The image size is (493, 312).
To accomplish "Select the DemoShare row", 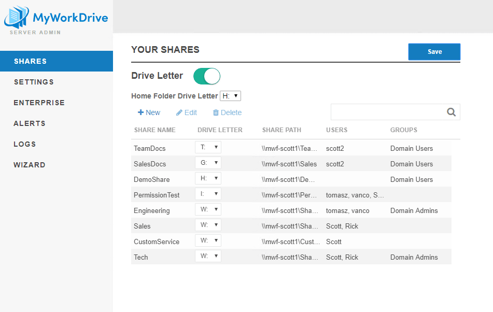I will [x=151, y=179].
